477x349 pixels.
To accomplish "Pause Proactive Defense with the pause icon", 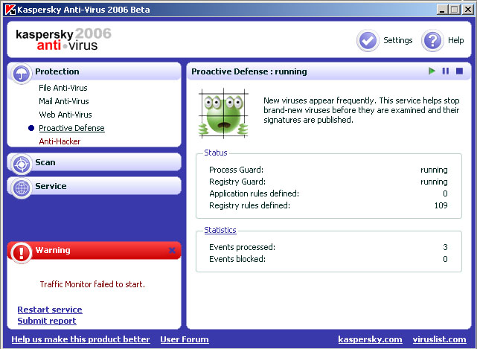I will (x=446, y=71).
